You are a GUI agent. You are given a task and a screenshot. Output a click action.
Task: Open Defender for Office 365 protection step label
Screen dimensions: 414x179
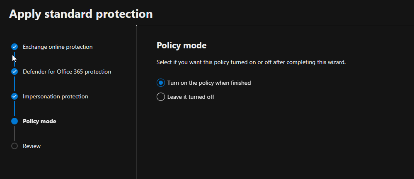[x=67, y=72]
